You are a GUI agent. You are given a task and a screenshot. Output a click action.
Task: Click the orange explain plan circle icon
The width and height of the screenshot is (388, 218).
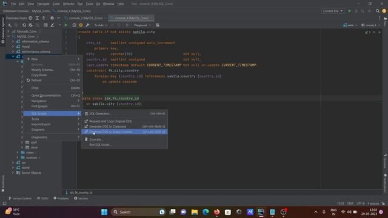pyautogui.click(x=81, y=25)
